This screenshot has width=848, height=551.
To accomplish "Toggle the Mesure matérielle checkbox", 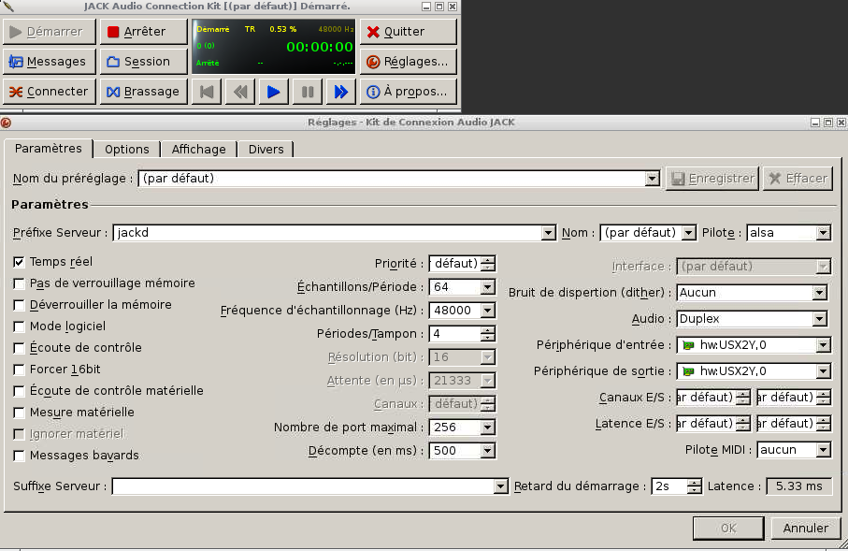I will click(x=19, y=413).
